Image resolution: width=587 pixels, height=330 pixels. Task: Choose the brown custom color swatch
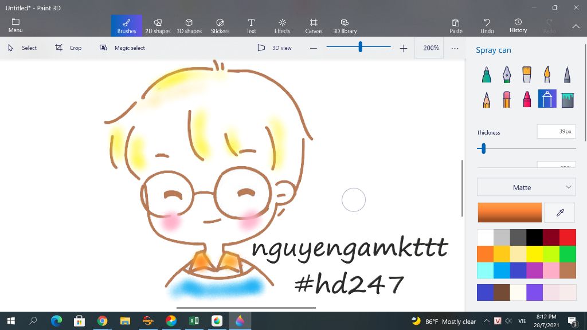point(502,293)
